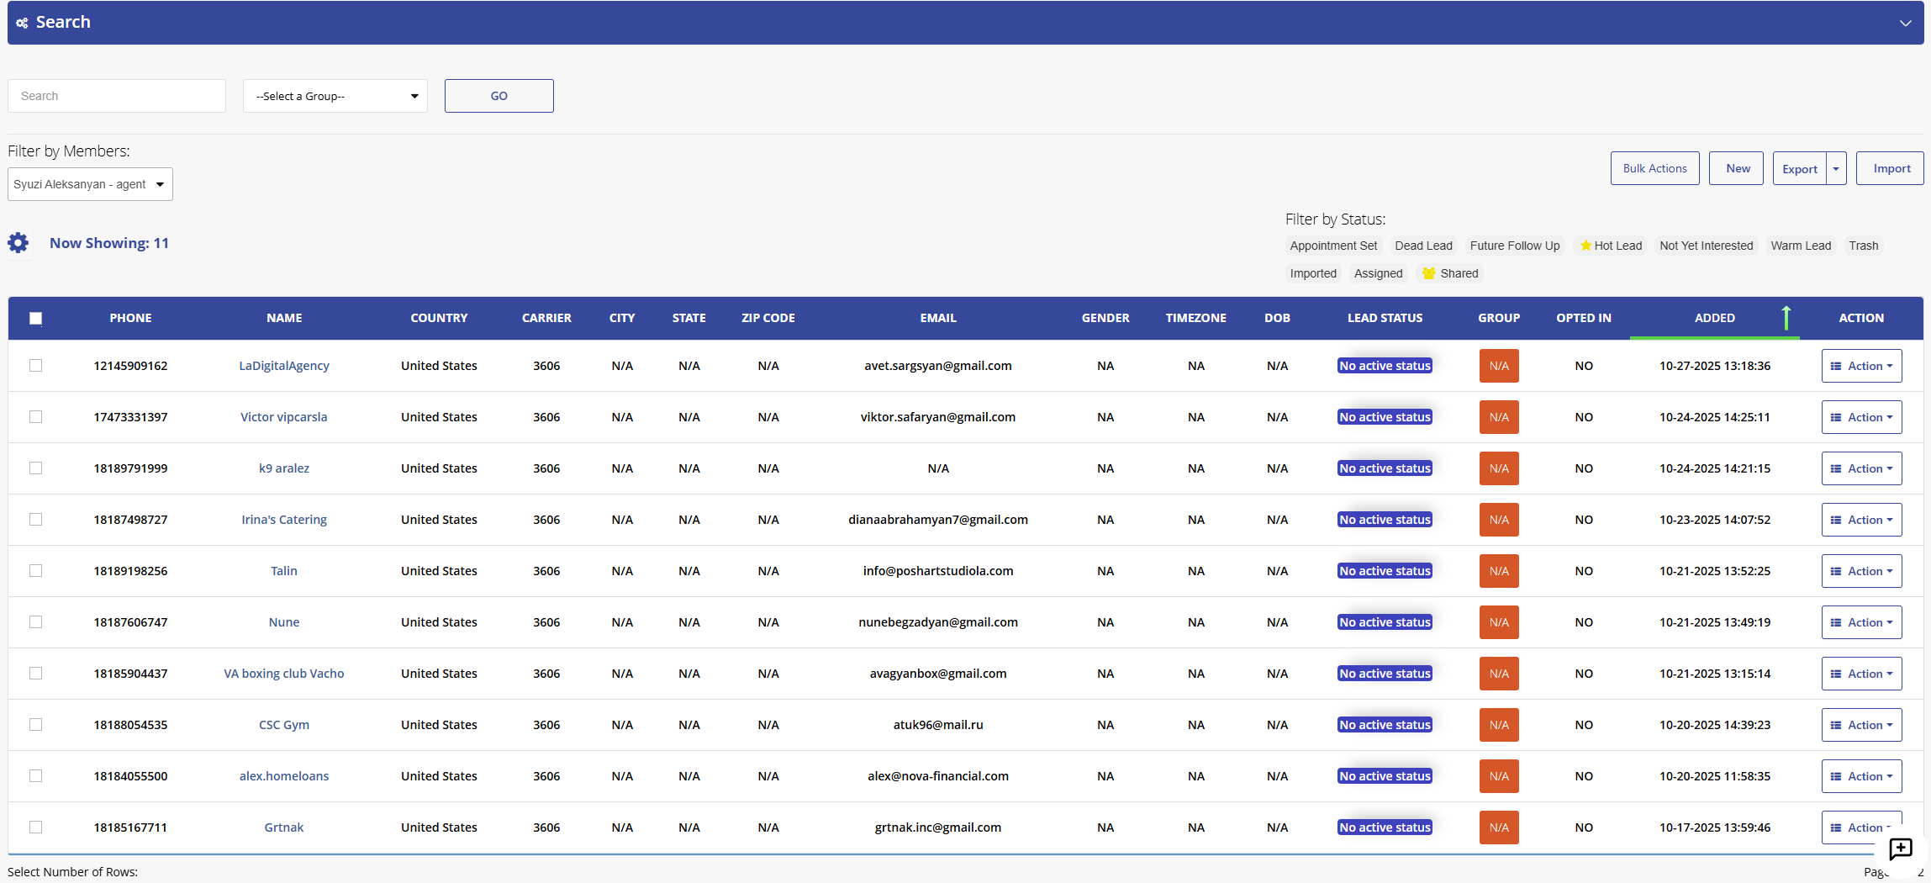This screenshot has height=883, width=1931.
Task: Open Victor vipcarsla's contact link
Action: 284,416
